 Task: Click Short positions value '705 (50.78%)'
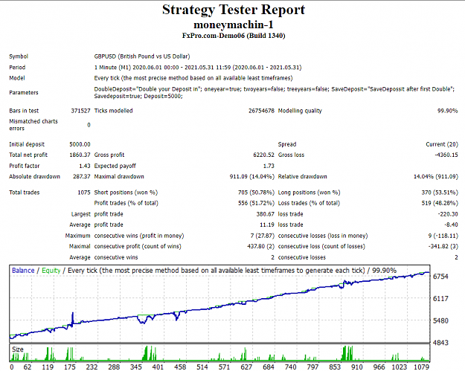point(256,193)
